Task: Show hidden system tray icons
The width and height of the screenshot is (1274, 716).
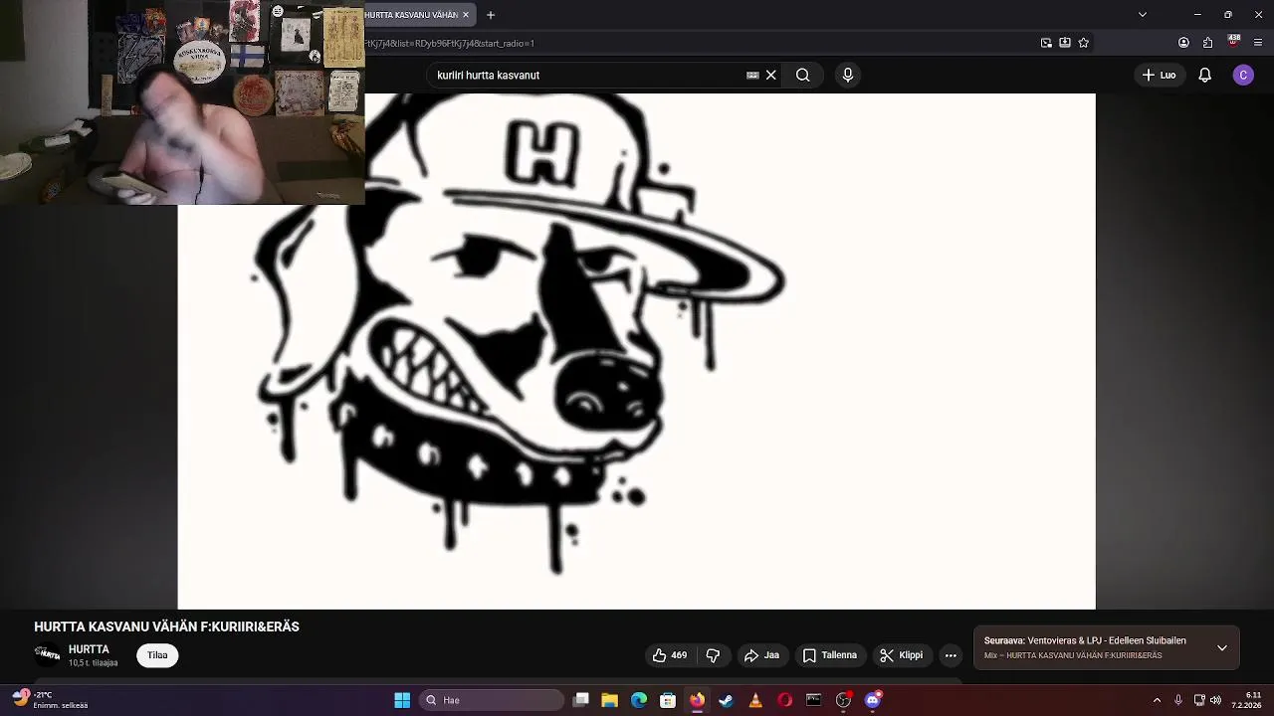Action: [x=1157, y=700]
